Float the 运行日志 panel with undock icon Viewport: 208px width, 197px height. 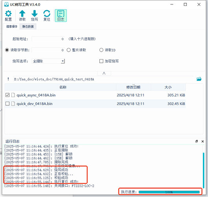pos(197,141)
